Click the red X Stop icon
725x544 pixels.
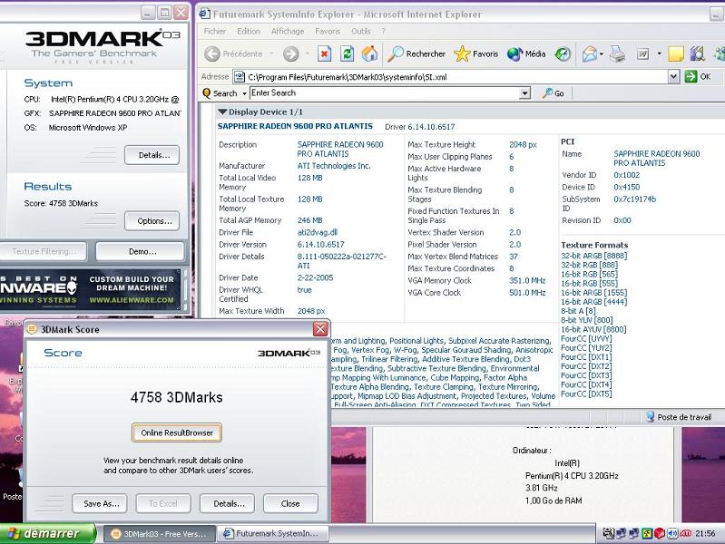[325, 54]
